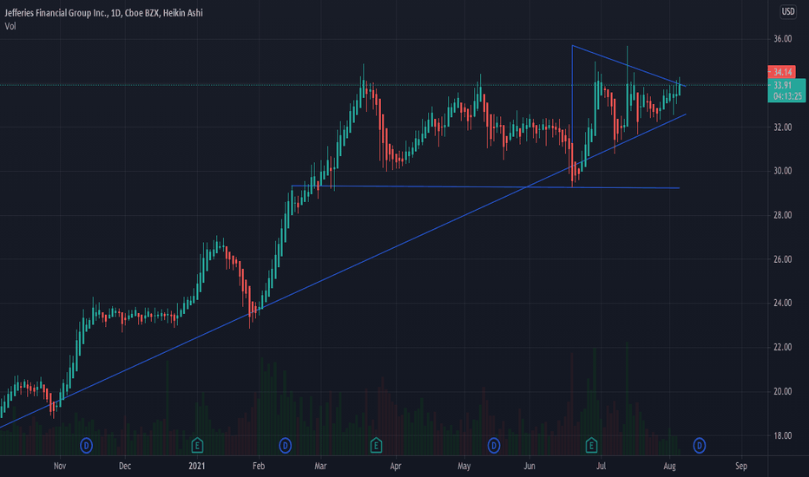Click the 04:13:25 bar countdown timer
809x477 pixels.
[x=787, y=96]
